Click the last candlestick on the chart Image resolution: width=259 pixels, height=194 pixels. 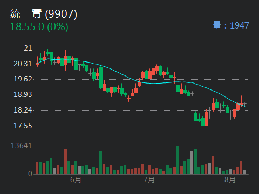245,104
